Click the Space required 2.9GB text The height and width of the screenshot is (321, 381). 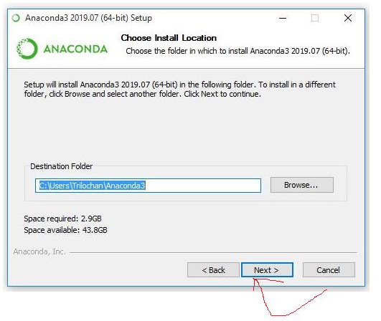click(x=62, y=219)
